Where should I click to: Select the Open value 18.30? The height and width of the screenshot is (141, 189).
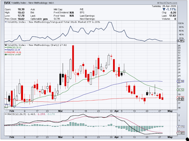click(x=21, y=9)
